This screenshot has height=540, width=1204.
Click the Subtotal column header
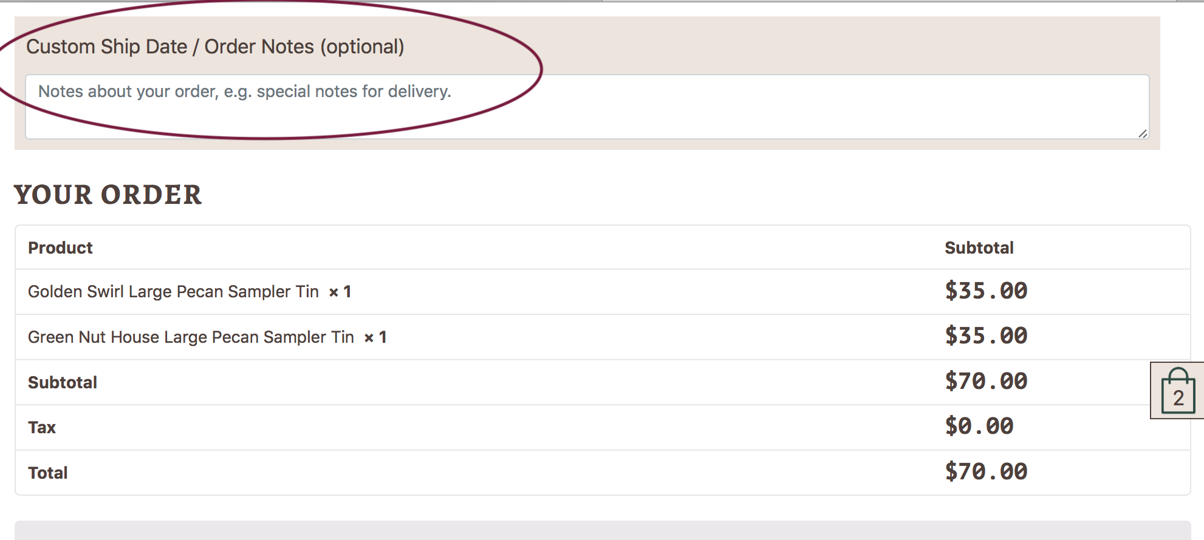click(x=979, y=248)
